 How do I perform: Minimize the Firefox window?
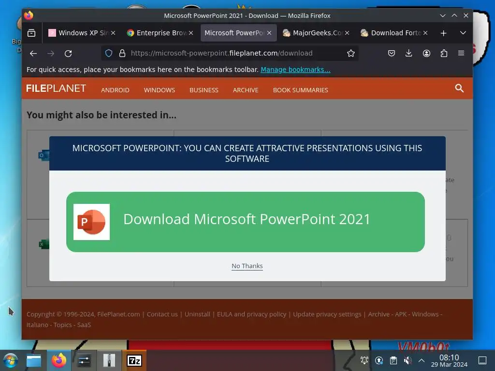point(443,15)
